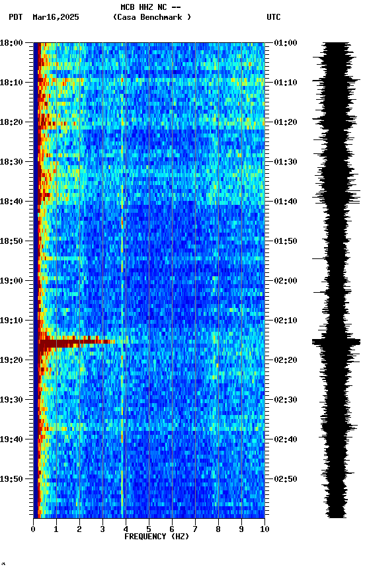Click the '9' frequency axis tick label
Screen dimensions: 365x571
click(x=241, y=529)
